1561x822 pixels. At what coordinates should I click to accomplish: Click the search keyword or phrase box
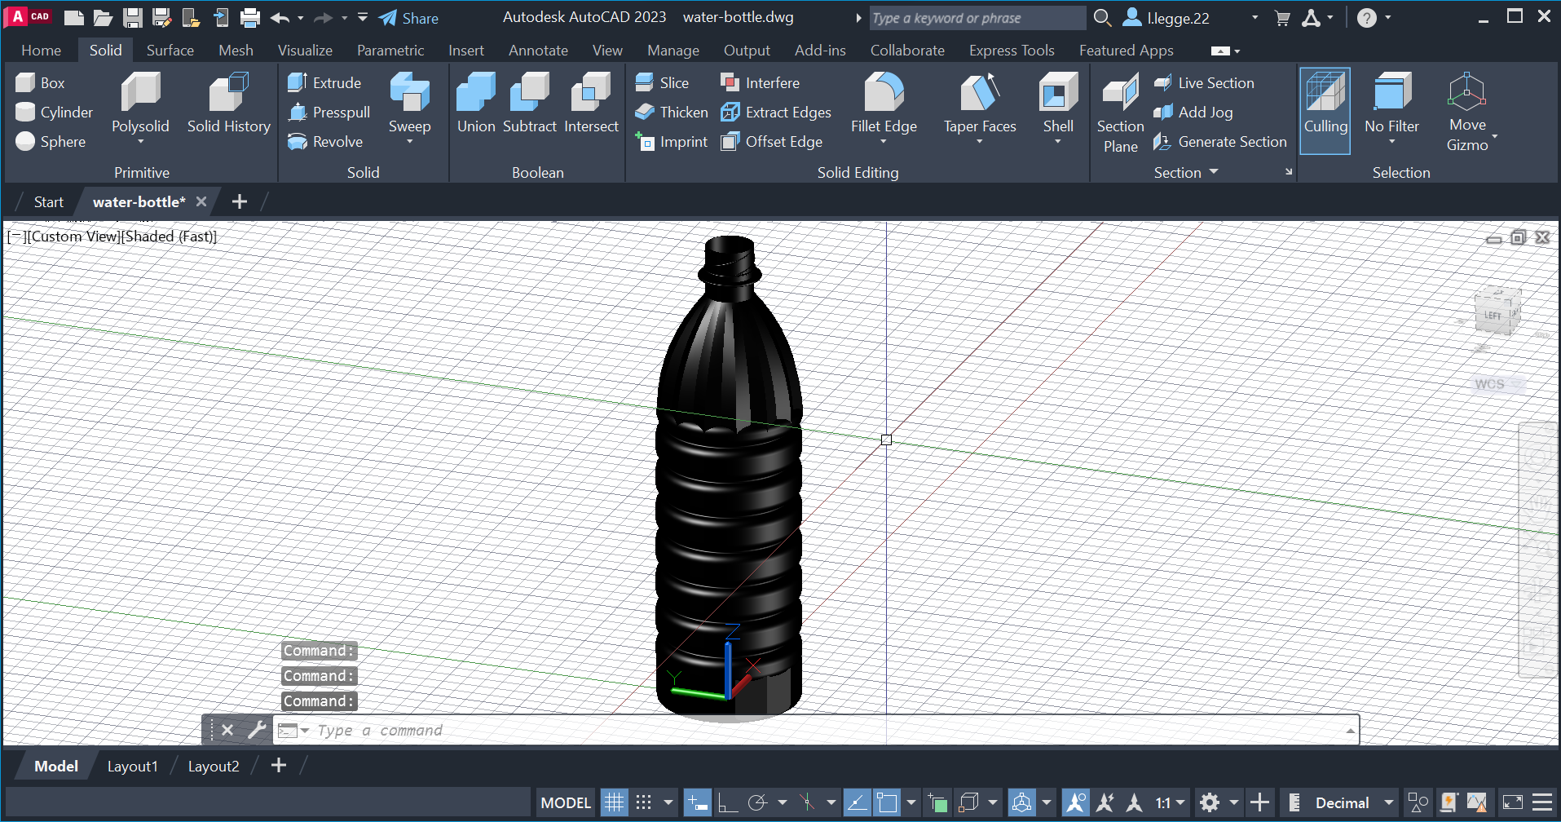[977, 17]
